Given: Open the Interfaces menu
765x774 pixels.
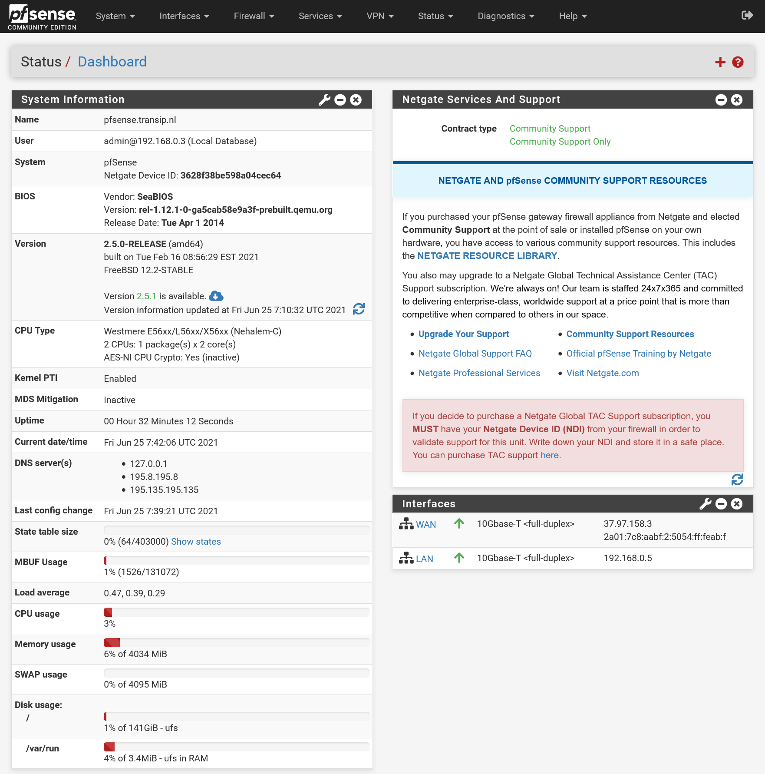Looking at the screenshot, I should (x=184, y=16).
